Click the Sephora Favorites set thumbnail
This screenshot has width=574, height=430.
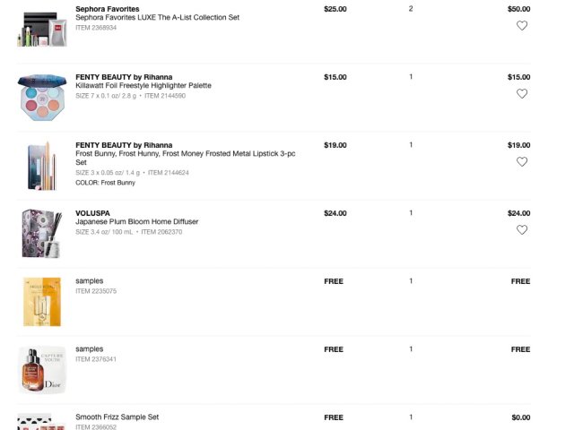coord(41,27)
